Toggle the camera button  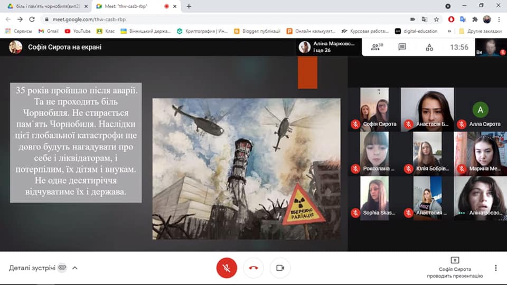point(280,268)
